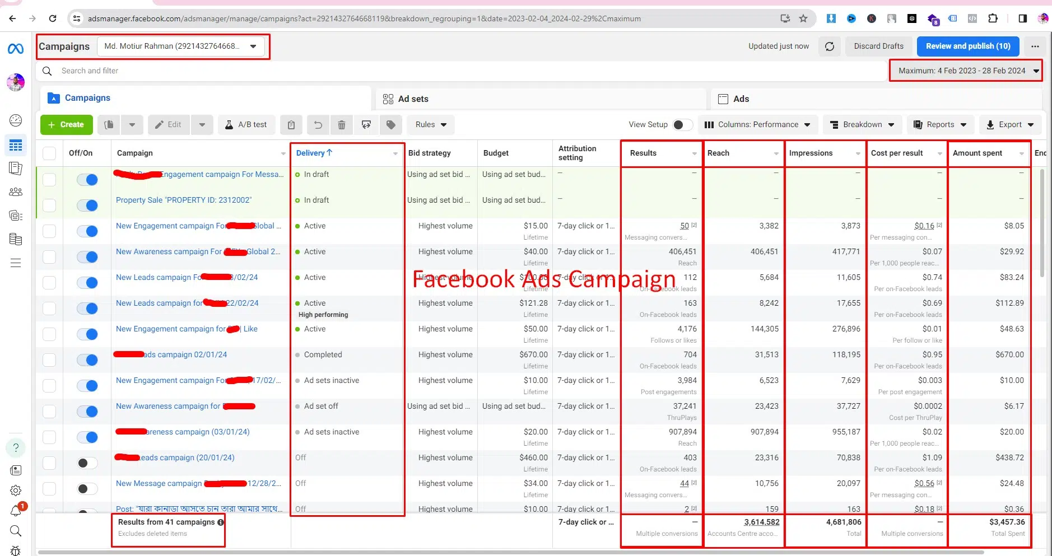The image size is (1052, 556).
Task: Open the Columns: Performance dropdown
Action: point(757,125)
